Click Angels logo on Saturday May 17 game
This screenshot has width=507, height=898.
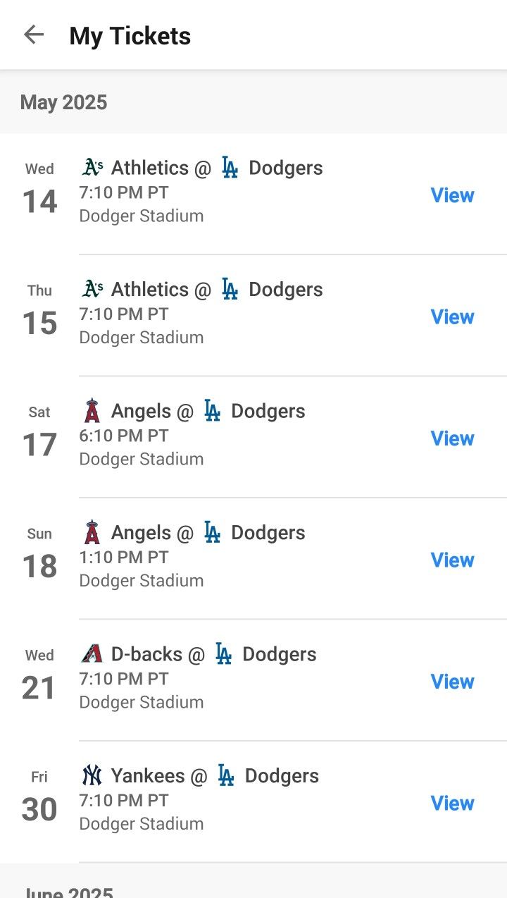[92, 412]
